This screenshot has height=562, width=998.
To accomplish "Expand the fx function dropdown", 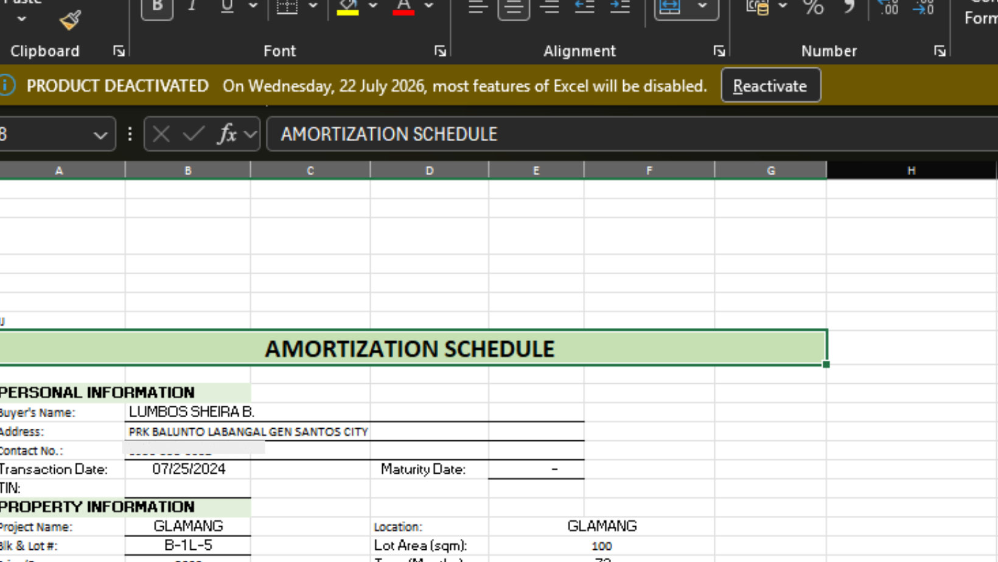I will (250, 134).
